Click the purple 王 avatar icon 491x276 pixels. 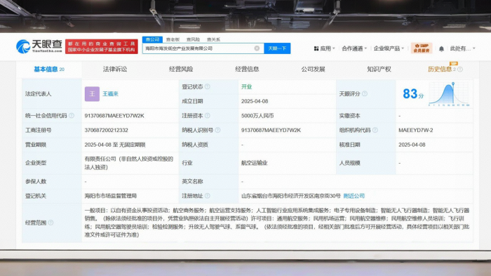coord(92,94)
